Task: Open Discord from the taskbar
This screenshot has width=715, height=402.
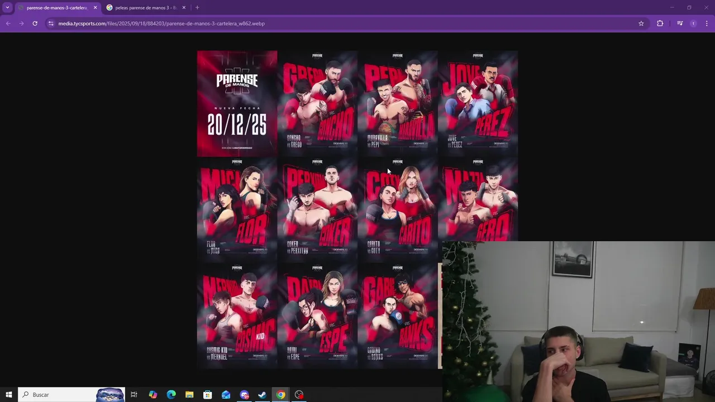Action: 244,395
